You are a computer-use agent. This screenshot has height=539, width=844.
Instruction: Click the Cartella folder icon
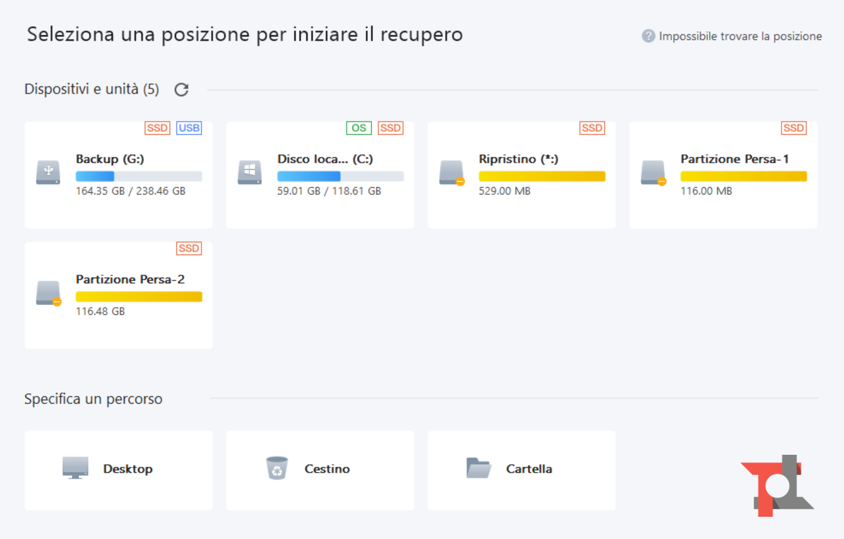click(478, 468)
